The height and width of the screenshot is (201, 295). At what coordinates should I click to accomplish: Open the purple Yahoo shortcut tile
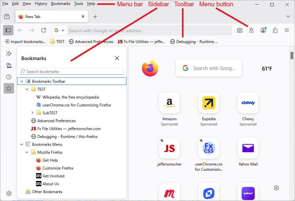(248, 192)
